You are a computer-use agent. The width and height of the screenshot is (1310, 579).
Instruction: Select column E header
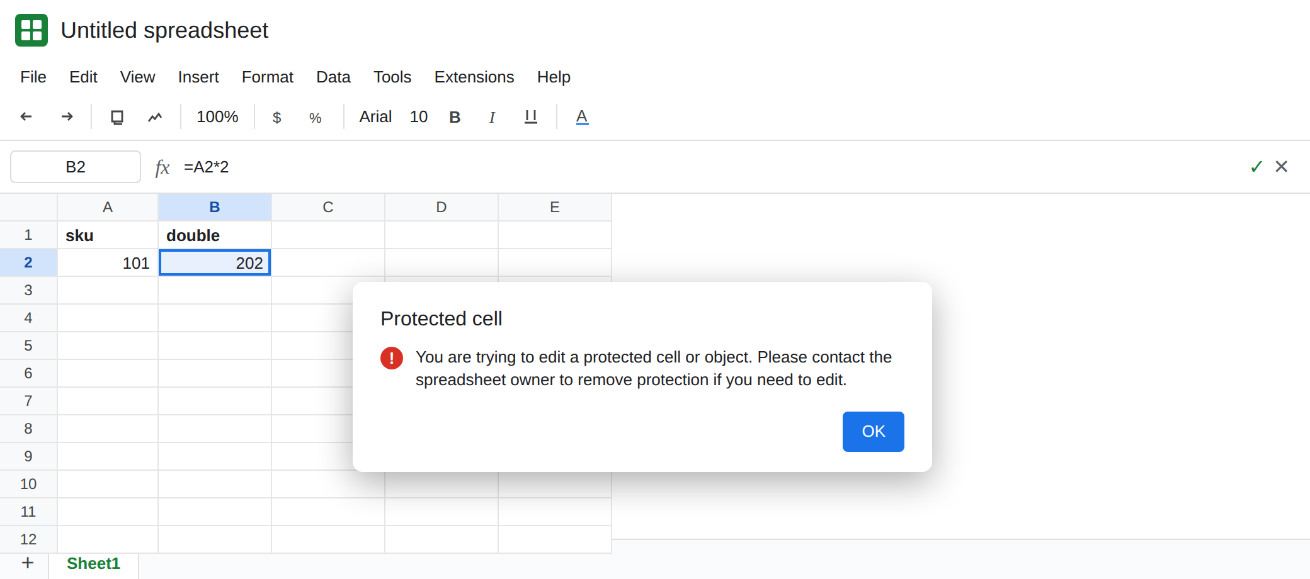555,207
